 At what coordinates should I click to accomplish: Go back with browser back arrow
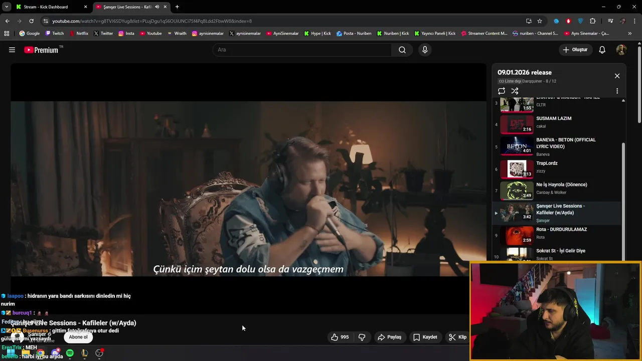pos(7,21)
